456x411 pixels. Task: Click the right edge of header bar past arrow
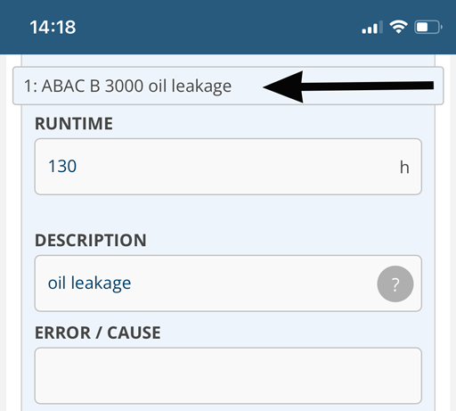point(439,86)
